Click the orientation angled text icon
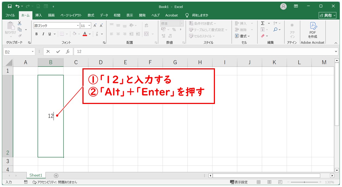342x187 pixels. (x=132, y=25)
